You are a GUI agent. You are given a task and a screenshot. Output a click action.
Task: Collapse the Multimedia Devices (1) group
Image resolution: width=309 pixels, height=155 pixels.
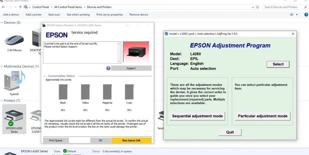[x=2, y=67]
